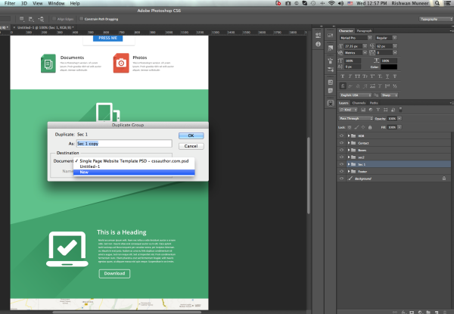Open the Info panel icon

pyautogui.click(x=319, y=44)
